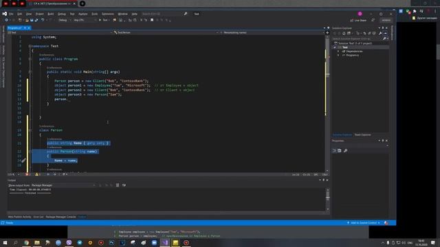The image size is (440, 247).
Task: Collapse the namespace Test code block
Action: click(x=30, y=46)
